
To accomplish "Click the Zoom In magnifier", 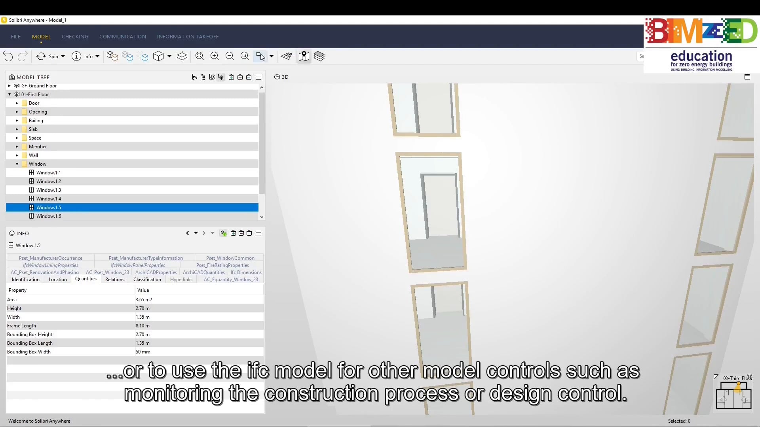I will tap(215, 56).
